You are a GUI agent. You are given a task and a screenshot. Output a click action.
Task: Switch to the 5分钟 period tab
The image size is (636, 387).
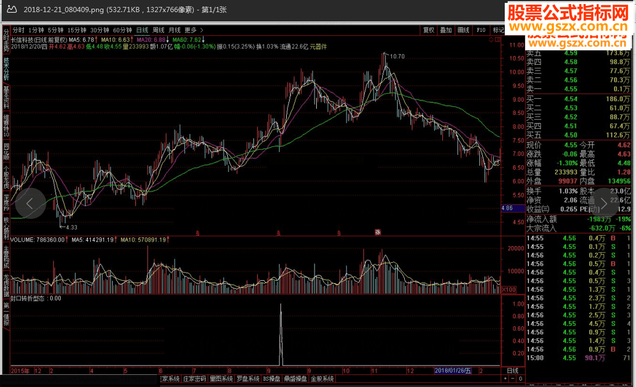(56, 30)
